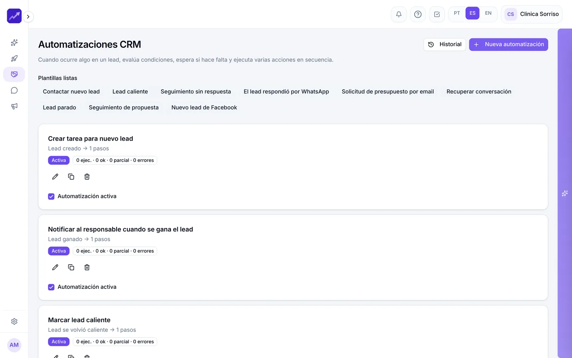
Task: Click the execution stats on Marcar lead caliente
Action: (115, 342)
